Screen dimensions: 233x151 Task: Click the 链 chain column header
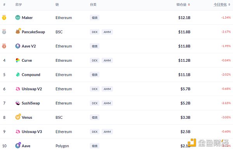pyautogui.click(x=57, y=5)
